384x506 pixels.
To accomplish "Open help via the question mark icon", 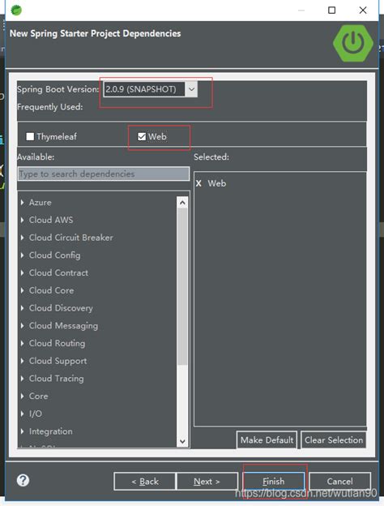I will (x=23, y=480).
